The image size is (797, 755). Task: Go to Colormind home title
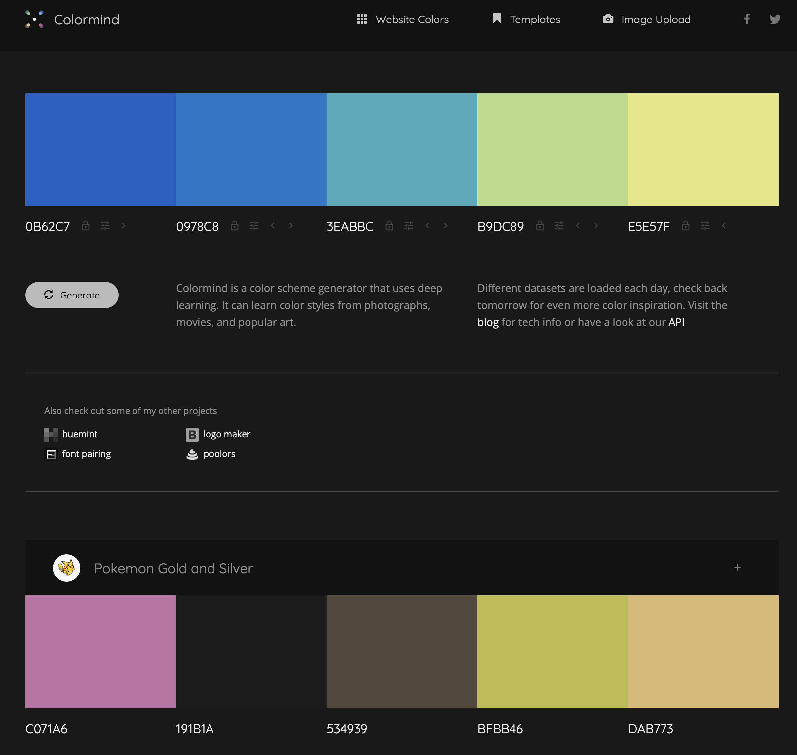tap(87, 19)
